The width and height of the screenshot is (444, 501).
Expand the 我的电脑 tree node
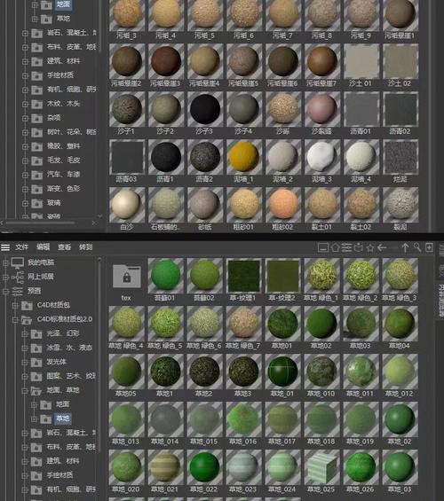[x=5, y=262]
